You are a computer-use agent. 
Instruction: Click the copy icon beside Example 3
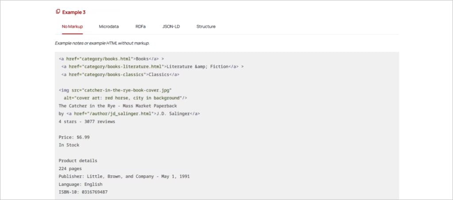pyautogui.click(x=58, y=12)
